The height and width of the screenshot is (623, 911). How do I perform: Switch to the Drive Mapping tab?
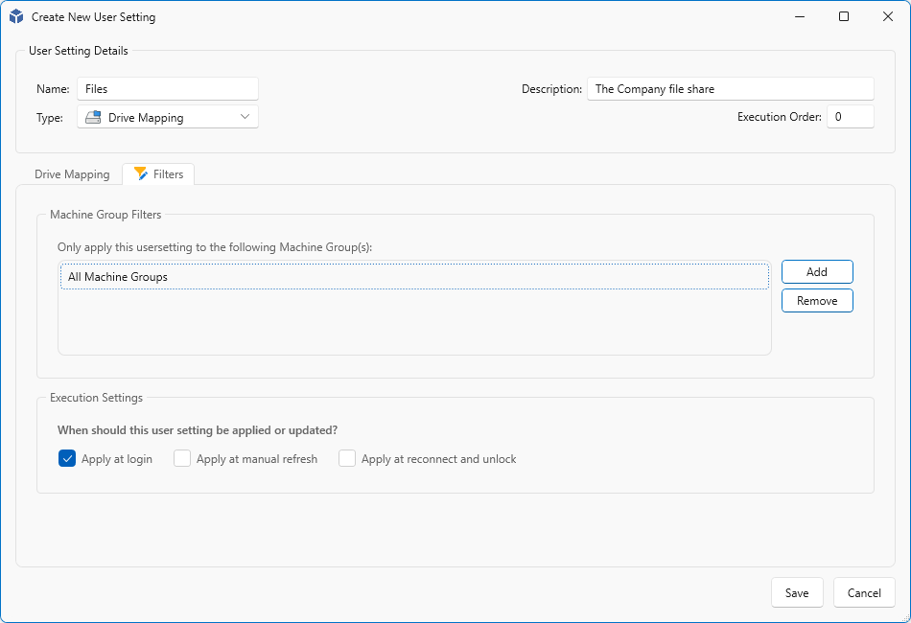pyautogui.click(x=72, y=174)
